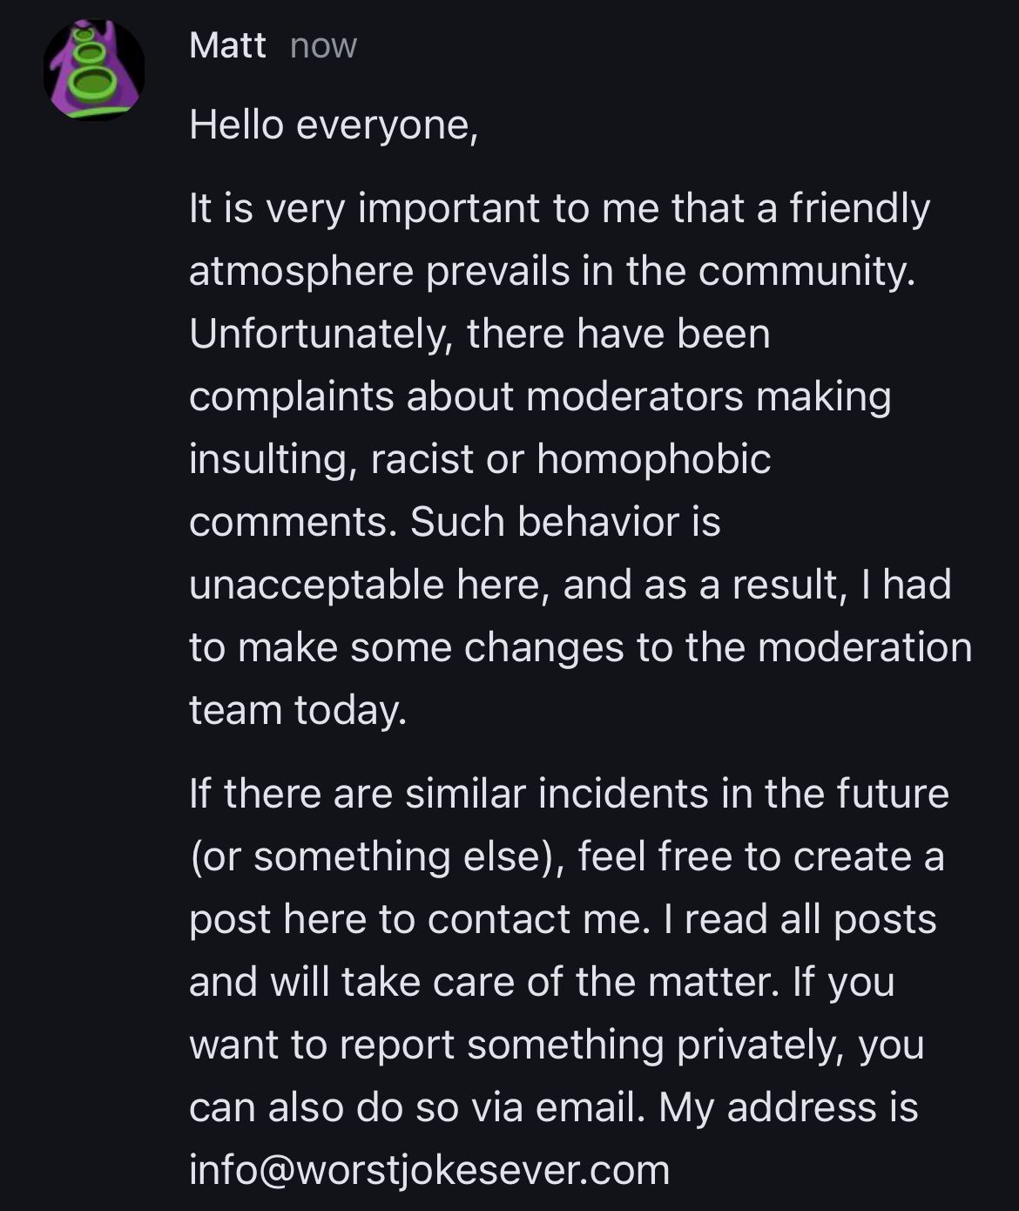Image resolution: width=1019 pixels, height=1211 pixels.
Task: Click the "Hello everyone," greeting line
Action: (x=334, y=125)
